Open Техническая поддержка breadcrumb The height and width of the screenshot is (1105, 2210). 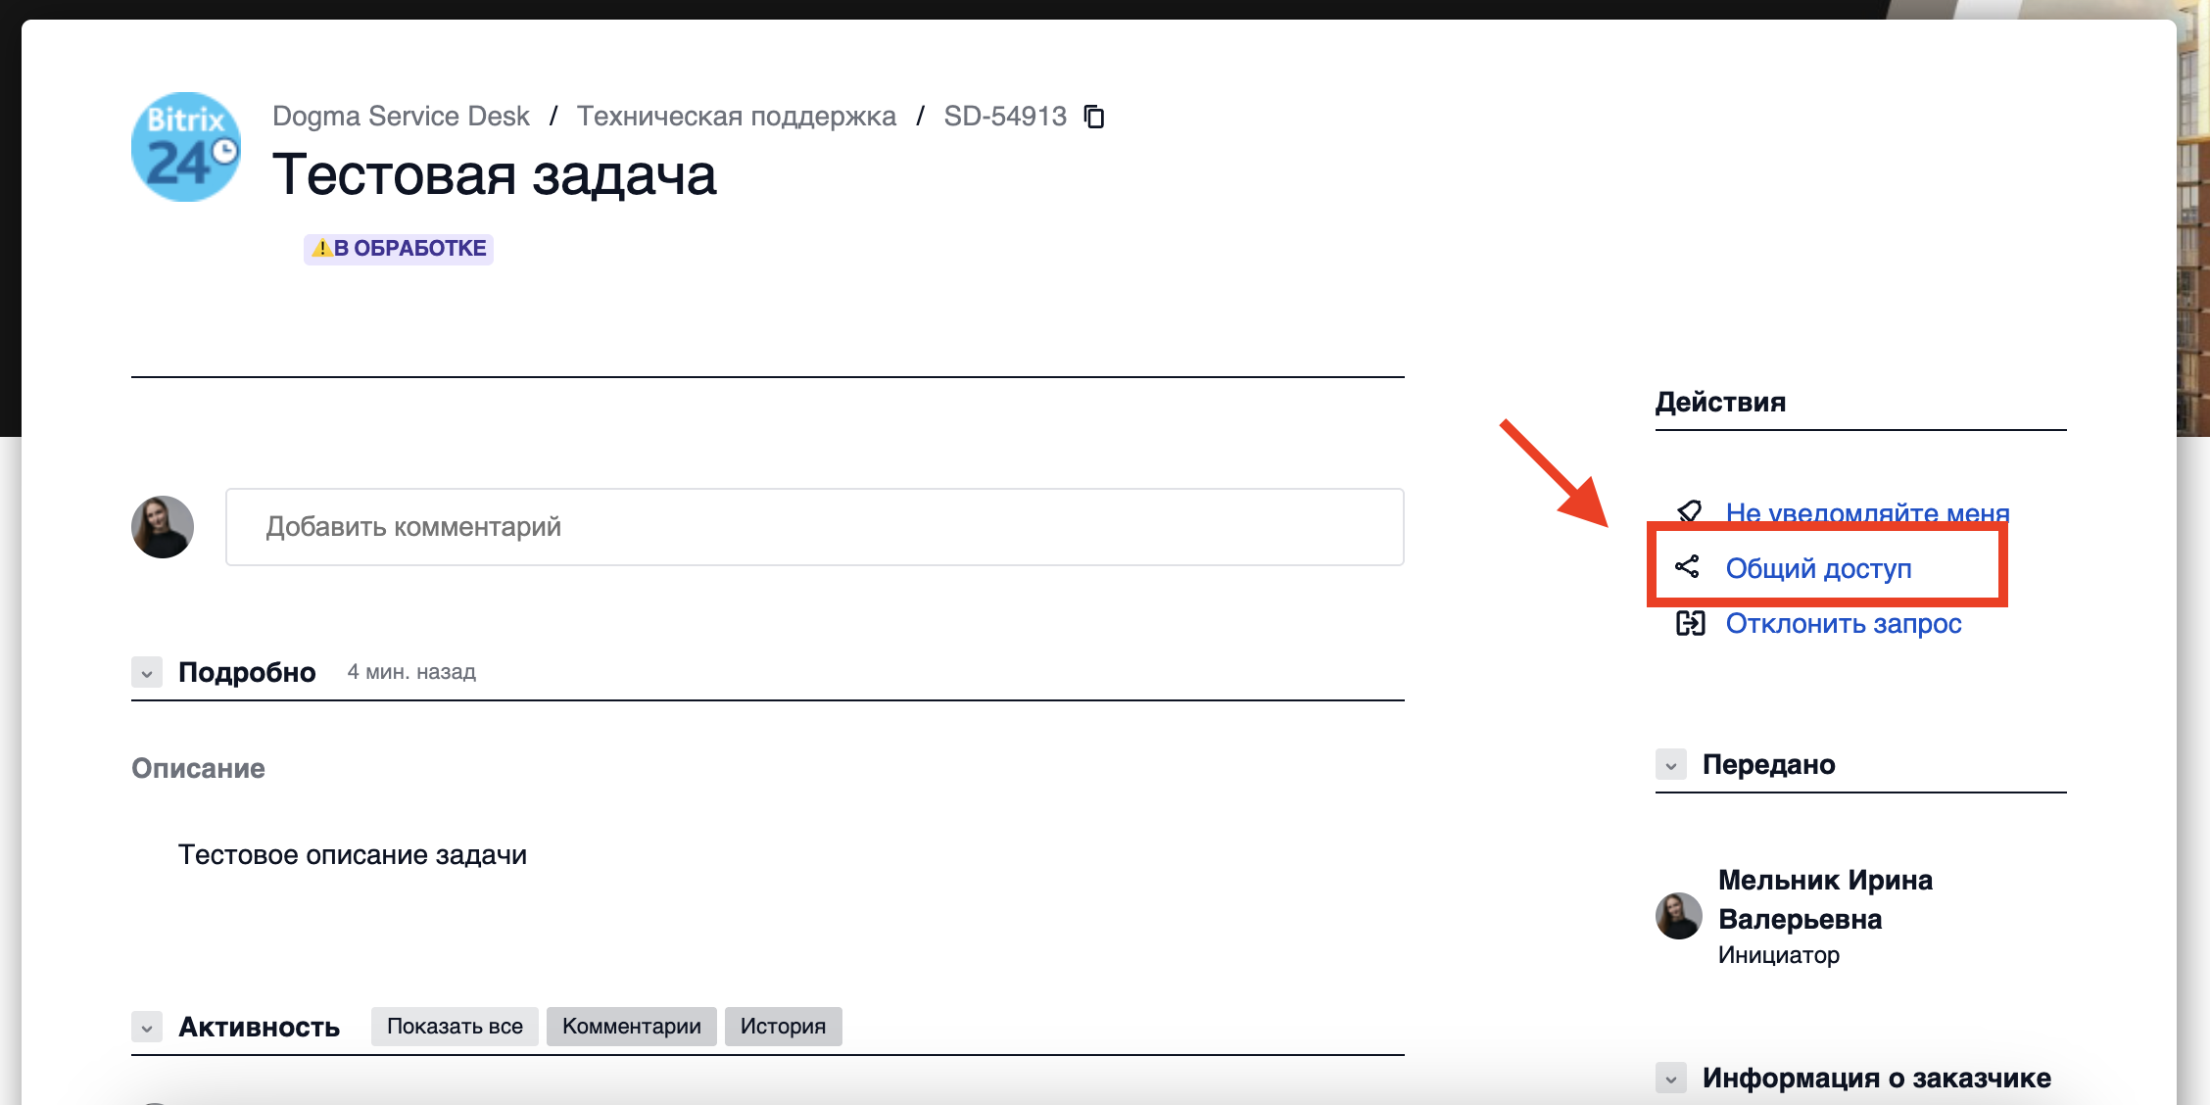coord(736,117)
